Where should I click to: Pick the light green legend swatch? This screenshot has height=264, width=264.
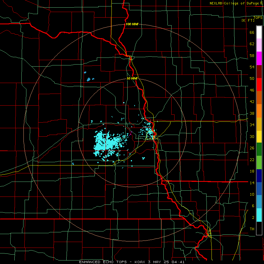tap(259, 163)
